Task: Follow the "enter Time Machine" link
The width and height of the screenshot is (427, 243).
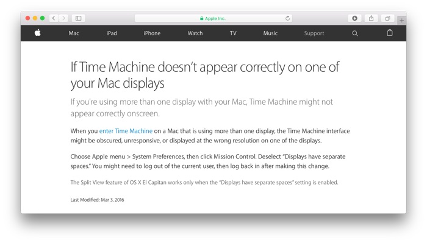Action: 126,131
